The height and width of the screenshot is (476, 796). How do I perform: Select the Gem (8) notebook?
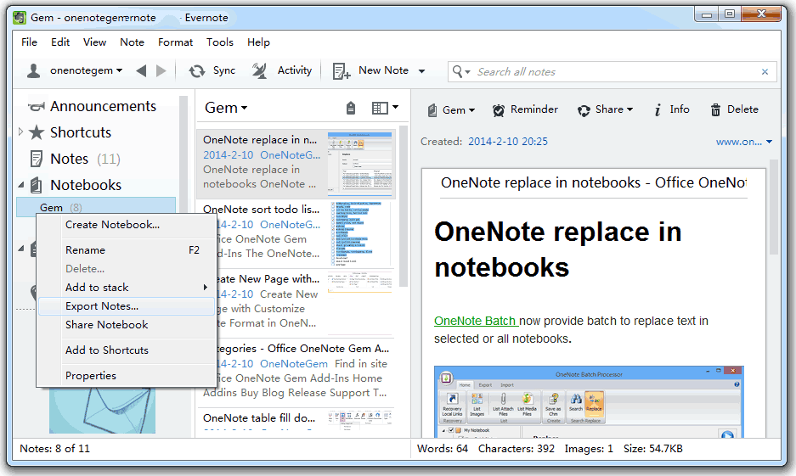(x=97, y=207)
